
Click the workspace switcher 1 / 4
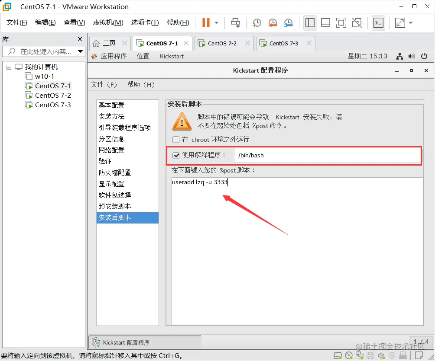[x=421, y=342]
